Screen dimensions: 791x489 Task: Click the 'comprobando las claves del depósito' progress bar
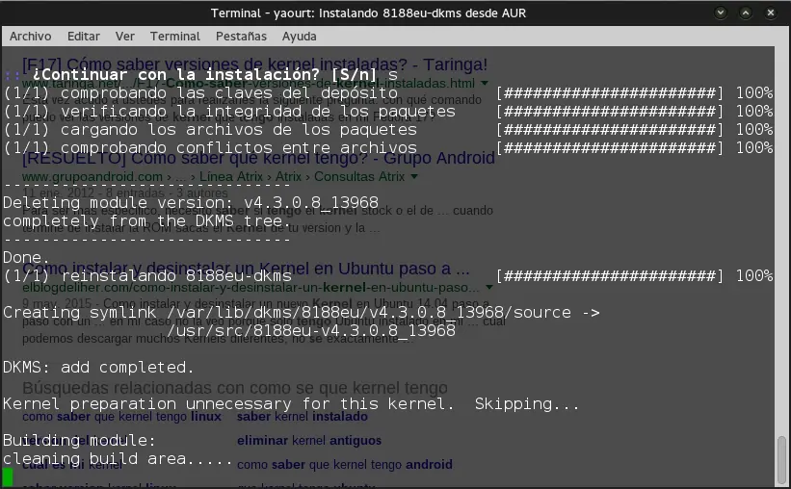click(x=610, y=92)
